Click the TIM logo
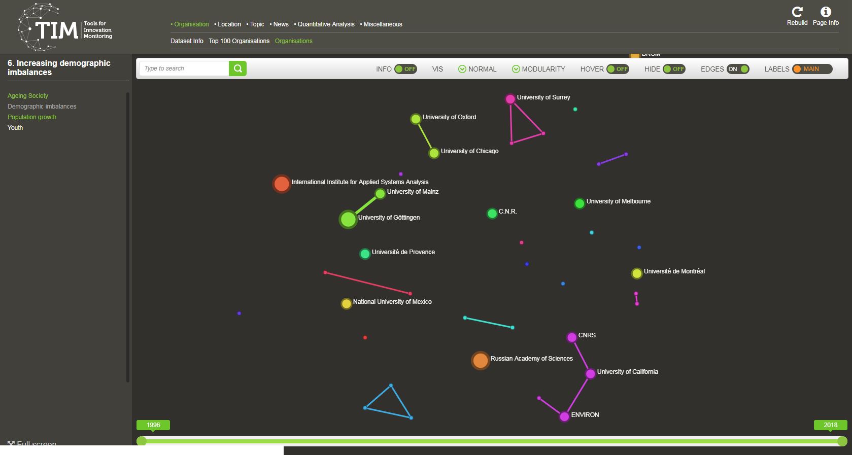Viewport: 852px width, 455px height. click(65, 27)
